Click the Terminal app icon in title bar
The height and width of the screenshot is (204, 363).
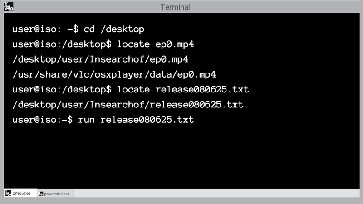(8, 7)
